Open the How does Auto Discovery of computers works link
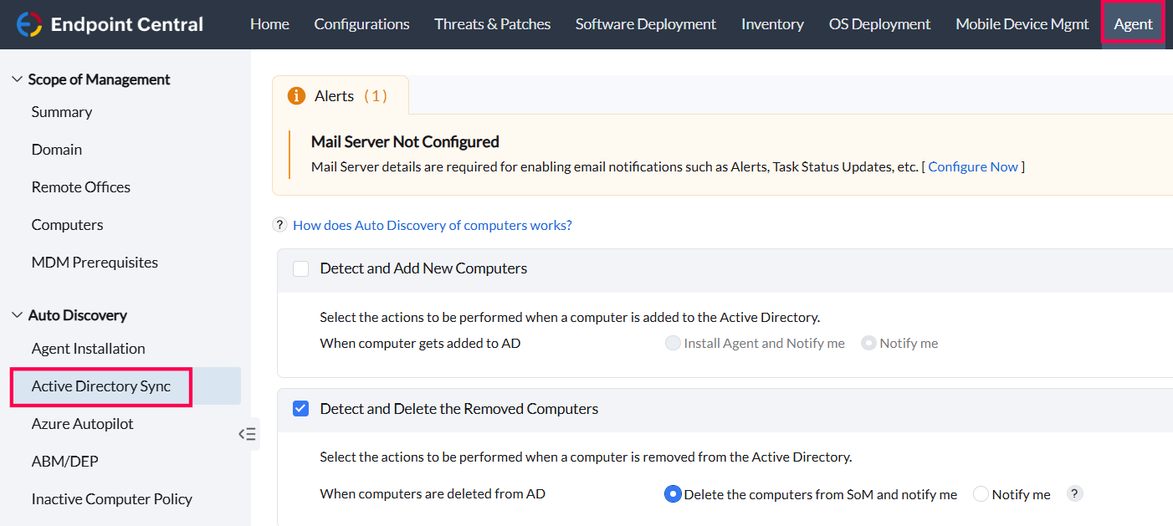The image size is (1173, 526). click(432, 224)
